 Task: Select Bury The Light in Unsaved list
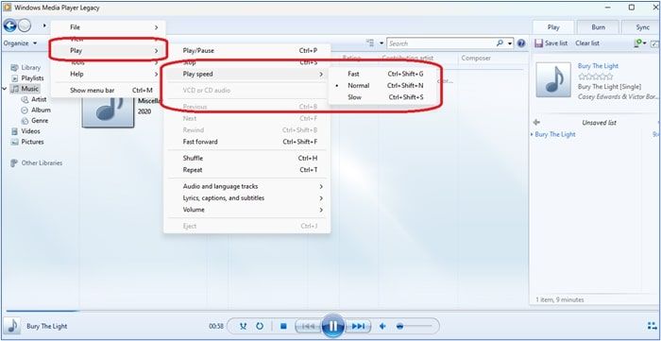(x=555, y=134)
